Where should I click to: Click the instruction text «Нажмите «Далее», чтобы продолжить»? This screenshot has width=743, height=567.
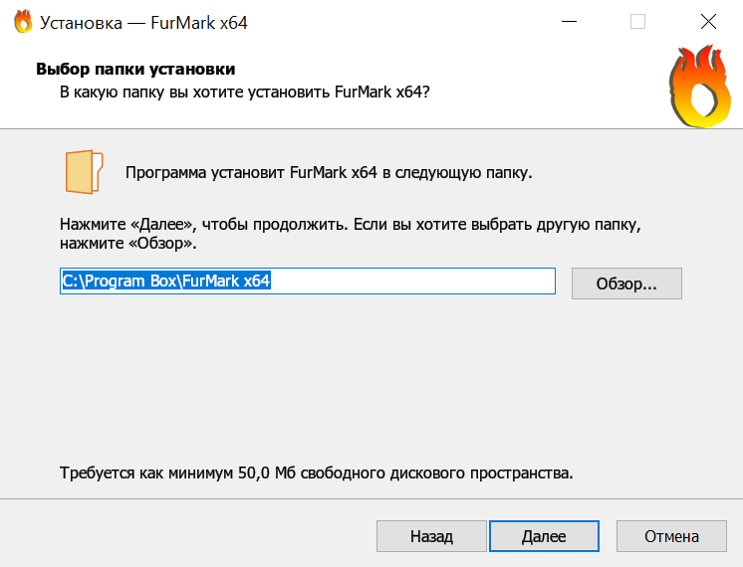pyautogui.click(x=204, y=224)
